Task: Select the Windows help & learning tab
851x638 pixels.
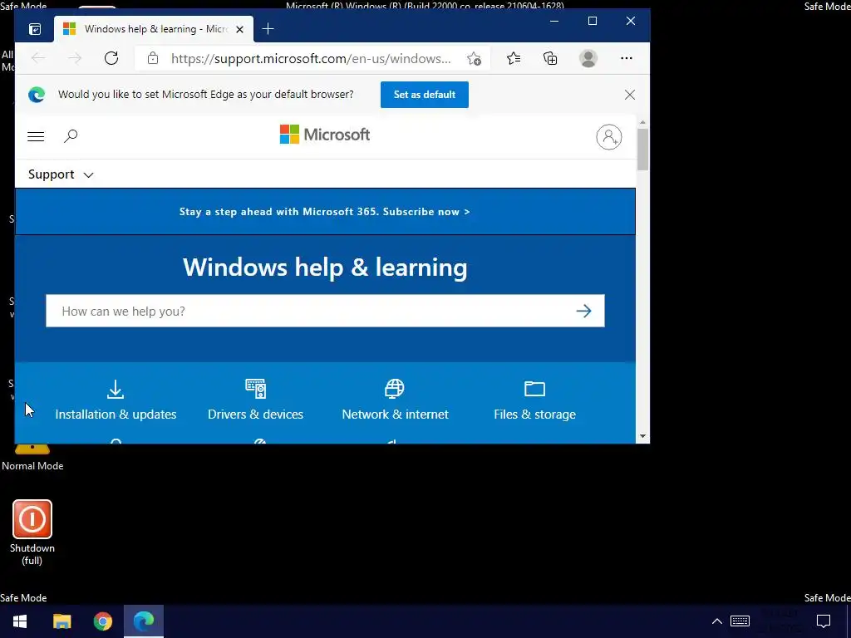Action: coord(154,29)
